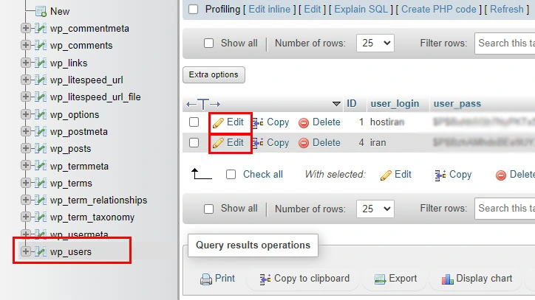This screenshot has height=300, width=535.
Task: Expand the wp_users tree node
Action: (25, 251)
